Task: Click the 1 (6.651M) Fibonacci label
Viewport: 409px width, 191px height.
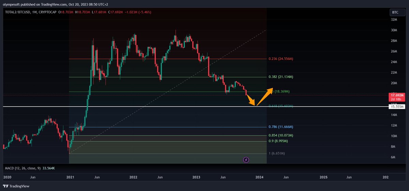Action: tap(277, 154)
